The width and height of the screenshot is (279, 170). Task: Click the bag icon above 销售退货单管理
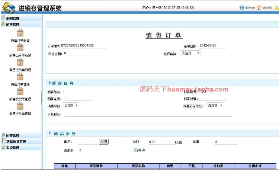pyautogui.click(x=20, y=106)
